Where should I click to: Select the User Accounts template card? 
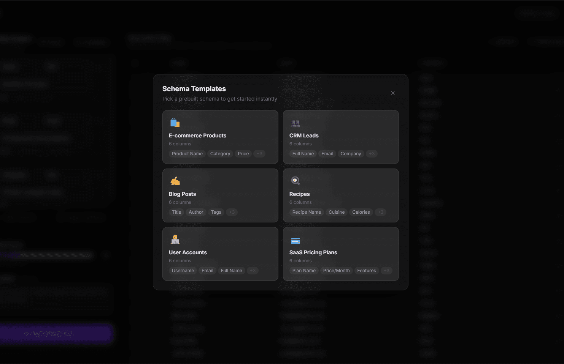[220, 254]
